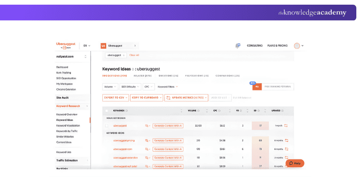Screen dimensions: 361x191
Task: Open the COPY TO CLIPBOARD dropdown
Action: click(x=147, y=98)
